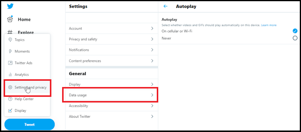
Task: Open the About Twitter settings row
Action: [x=110, y=117]
